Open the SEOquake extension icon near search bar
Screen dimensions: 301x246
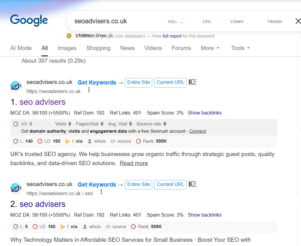point(69,36)
